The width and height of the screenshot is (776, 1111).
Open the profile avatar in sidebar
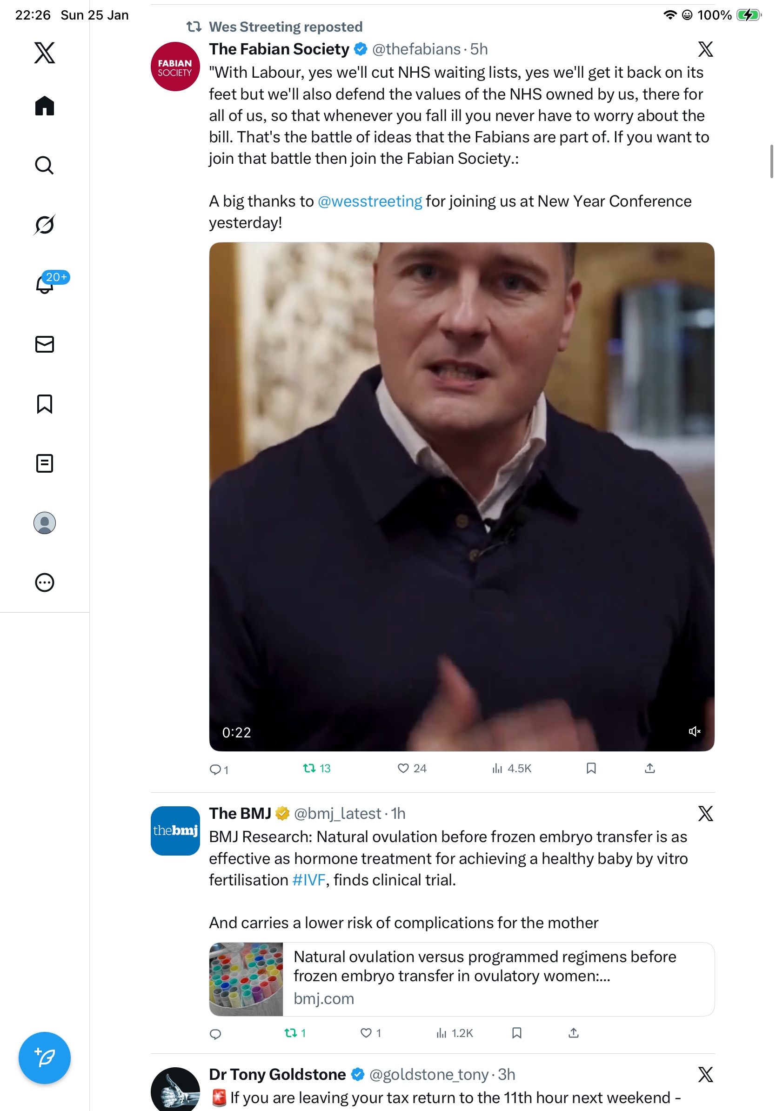[45, 523]
